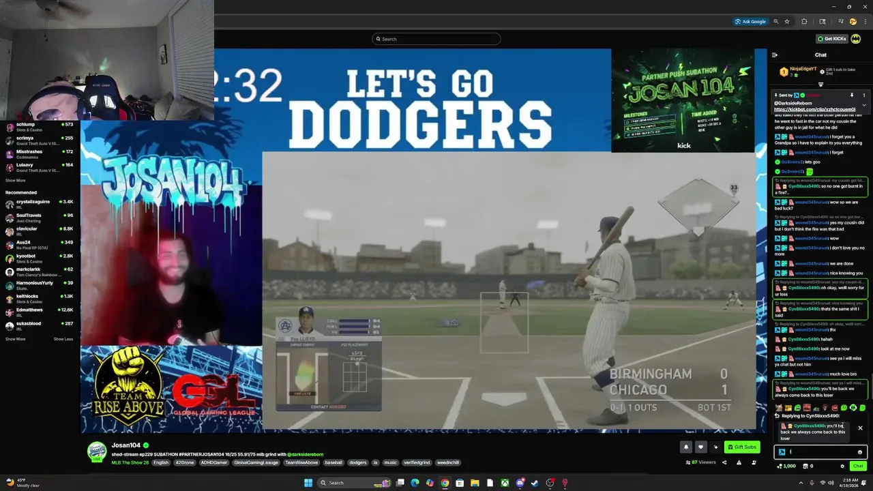873x491 pixels.
Task: Click the Ask Google button in address bar
Action: point(750,21)
